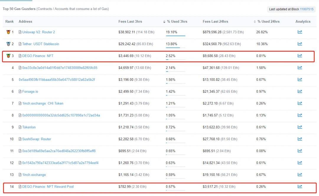Viewport: 319px width, 196px height.
Task: Click the contract file icon beside Forsage.io
Action: (20, 92)
